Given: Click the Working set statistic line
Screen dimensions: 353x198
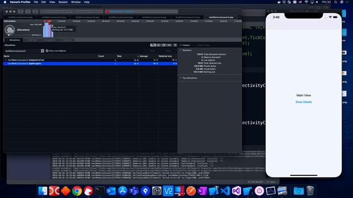Looking at the screenshot, I should coord(204,72).
